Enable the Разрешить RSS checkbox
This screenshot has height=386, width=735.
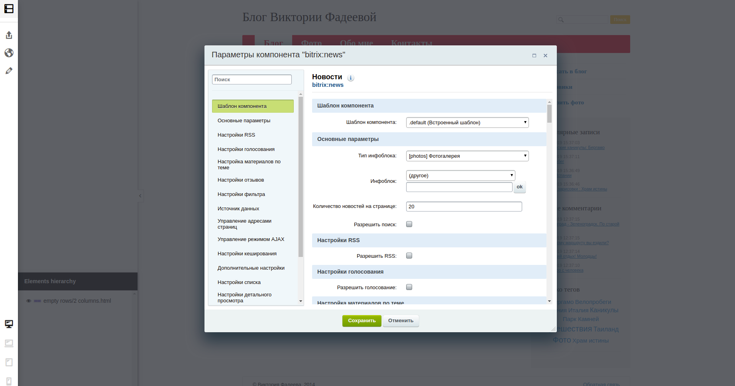pyautogui.click(x=409, y=256)
